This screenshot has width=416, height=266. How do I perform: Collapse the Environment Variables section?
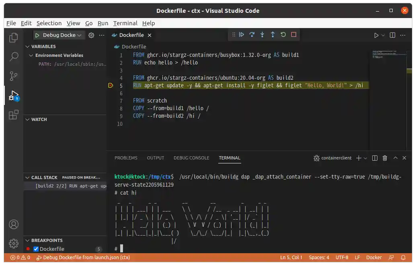[x=31, y=55]
